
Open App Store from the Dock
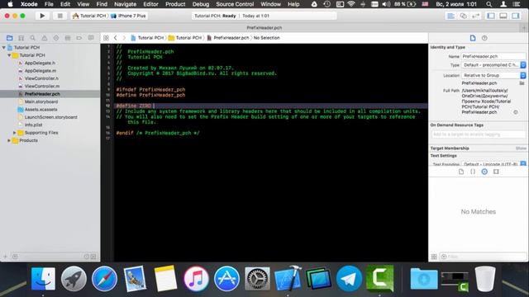click(x=226, y=279)
